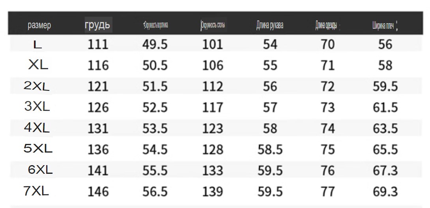Viewport: 430px width, 208px height.
Task: Select the 5XL size label
Action: click(38, 148)
